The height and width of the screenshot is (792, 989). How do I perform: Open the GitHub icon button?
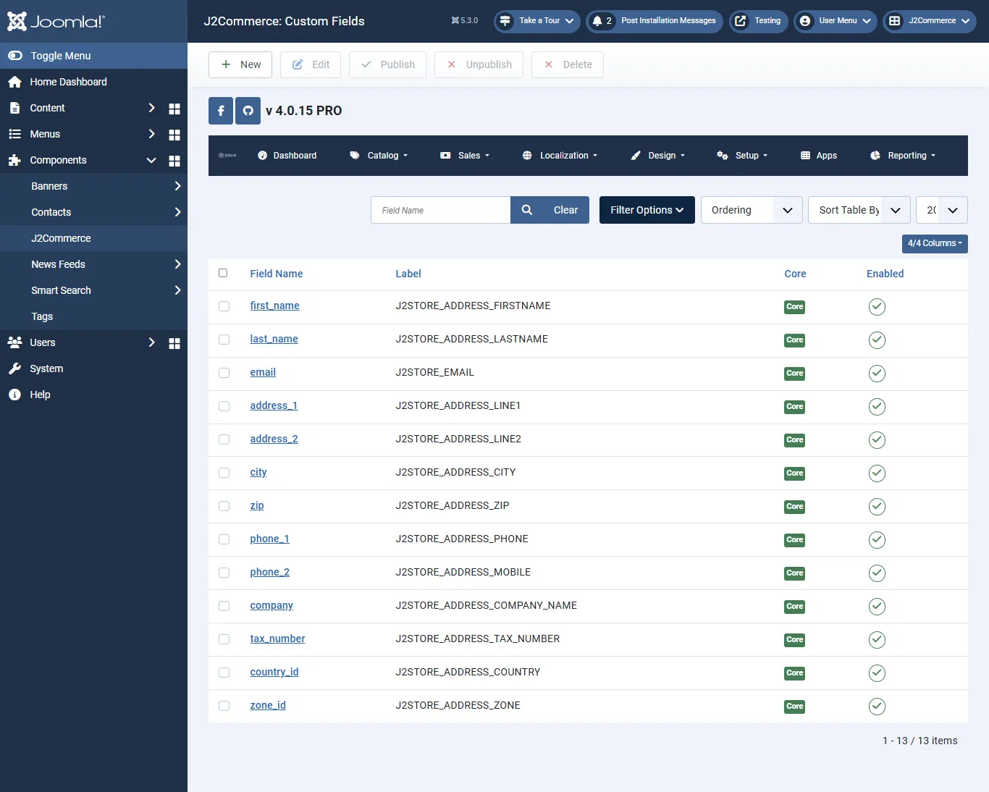tap(248, 111)
